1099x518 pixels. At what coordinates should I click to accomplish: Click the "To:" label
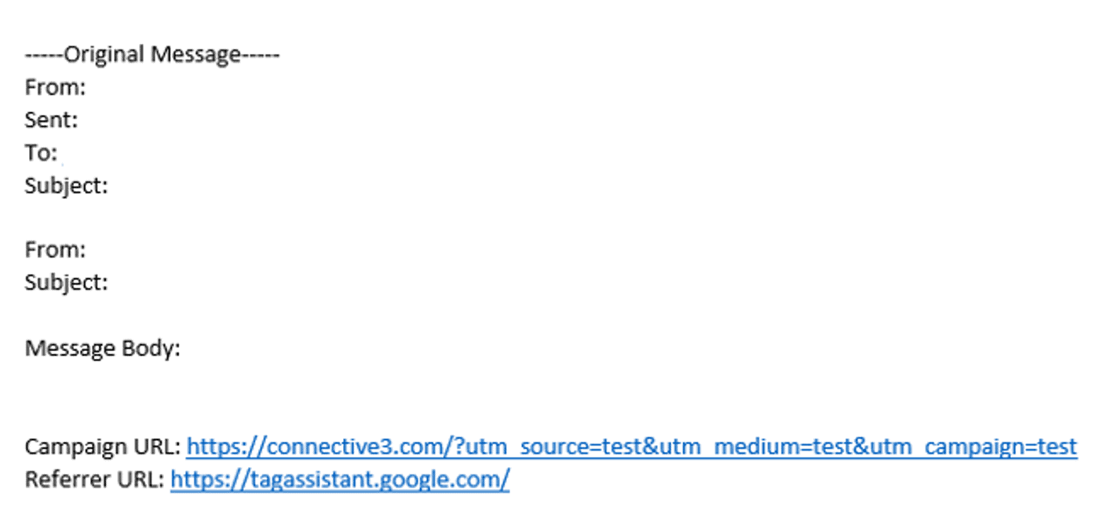coord(41,153)
